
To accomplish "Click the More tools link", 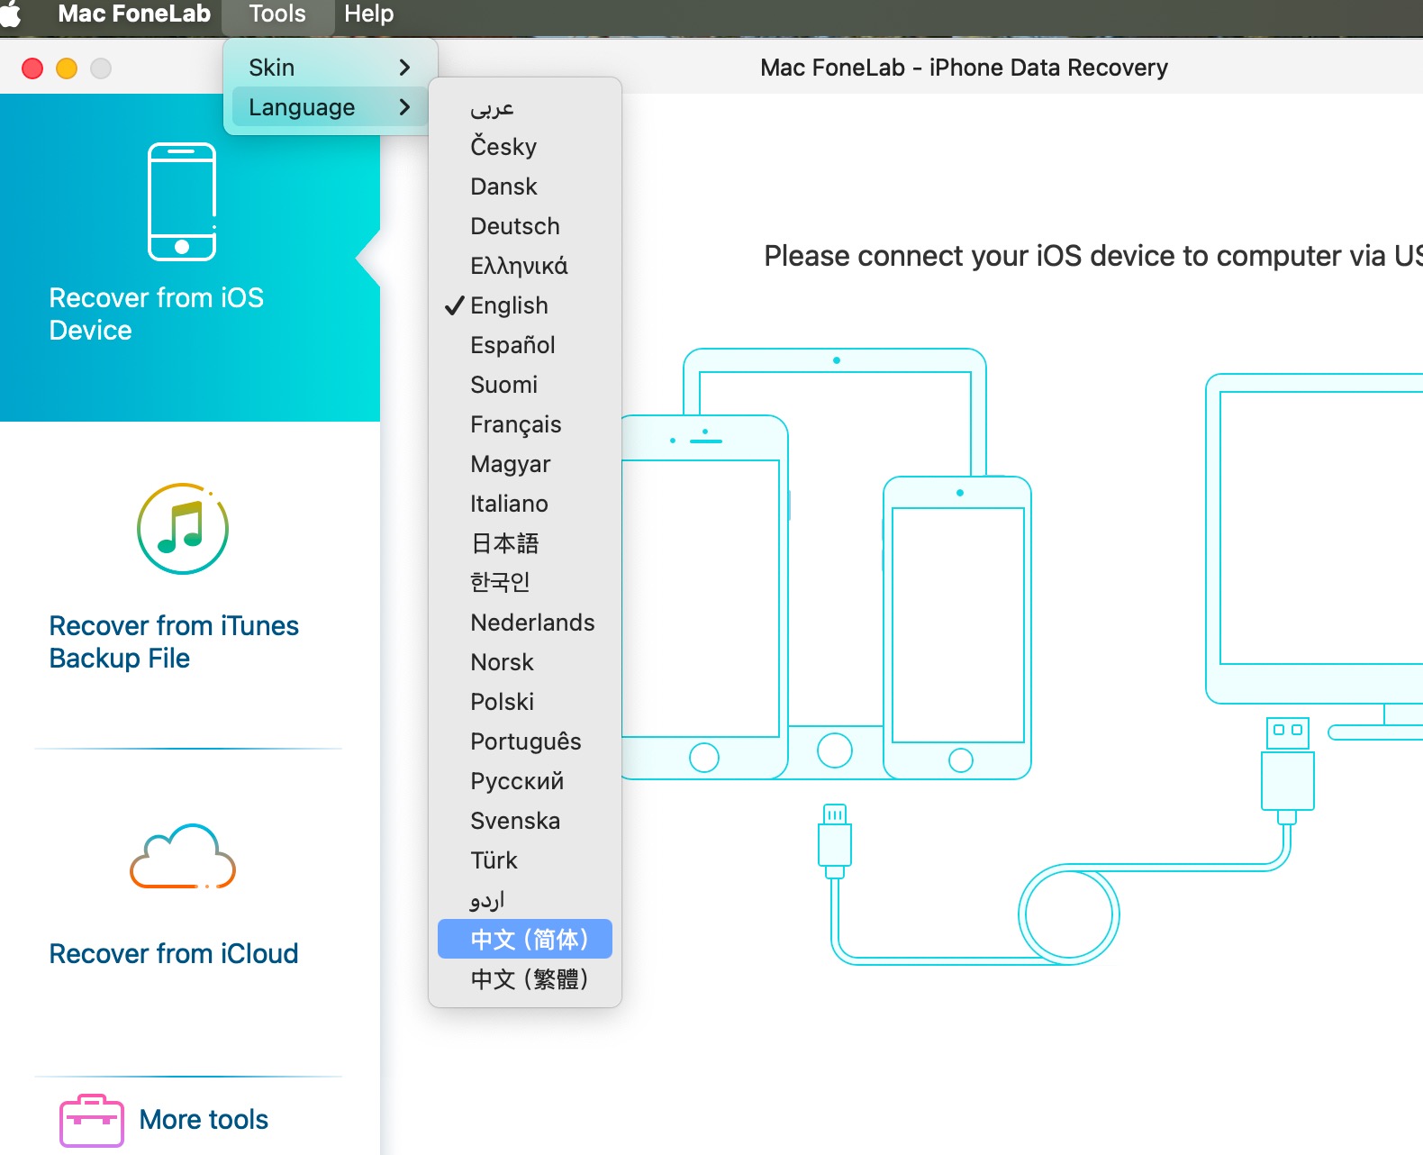I will pyautogui.click(x=204, y=1119).
